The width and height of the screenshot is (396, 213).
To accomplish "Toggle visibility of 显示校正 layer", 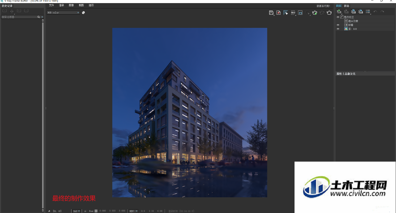I will click(x=338, y=17).
